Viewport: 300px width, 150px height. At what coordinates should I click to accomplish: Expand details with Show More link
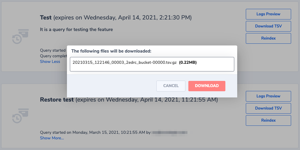[52, 138]
